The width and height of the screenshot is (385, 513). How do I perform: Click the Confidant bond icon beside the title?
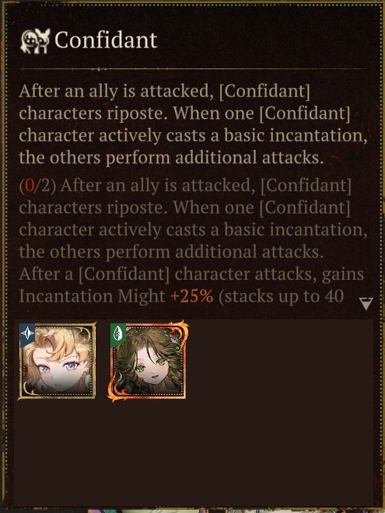pos(35,41)
